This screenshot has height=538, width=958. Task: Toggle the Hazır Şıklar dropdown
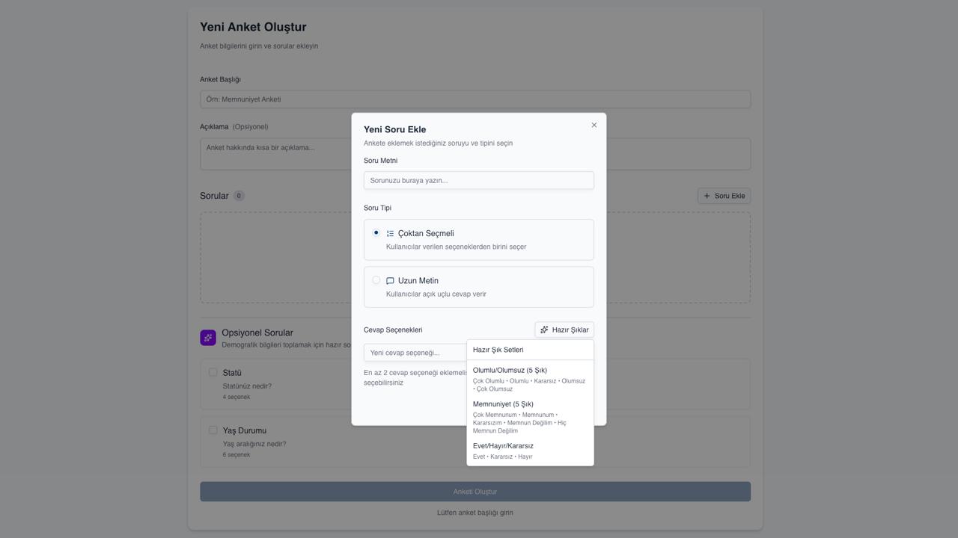(x=564, y=330)
